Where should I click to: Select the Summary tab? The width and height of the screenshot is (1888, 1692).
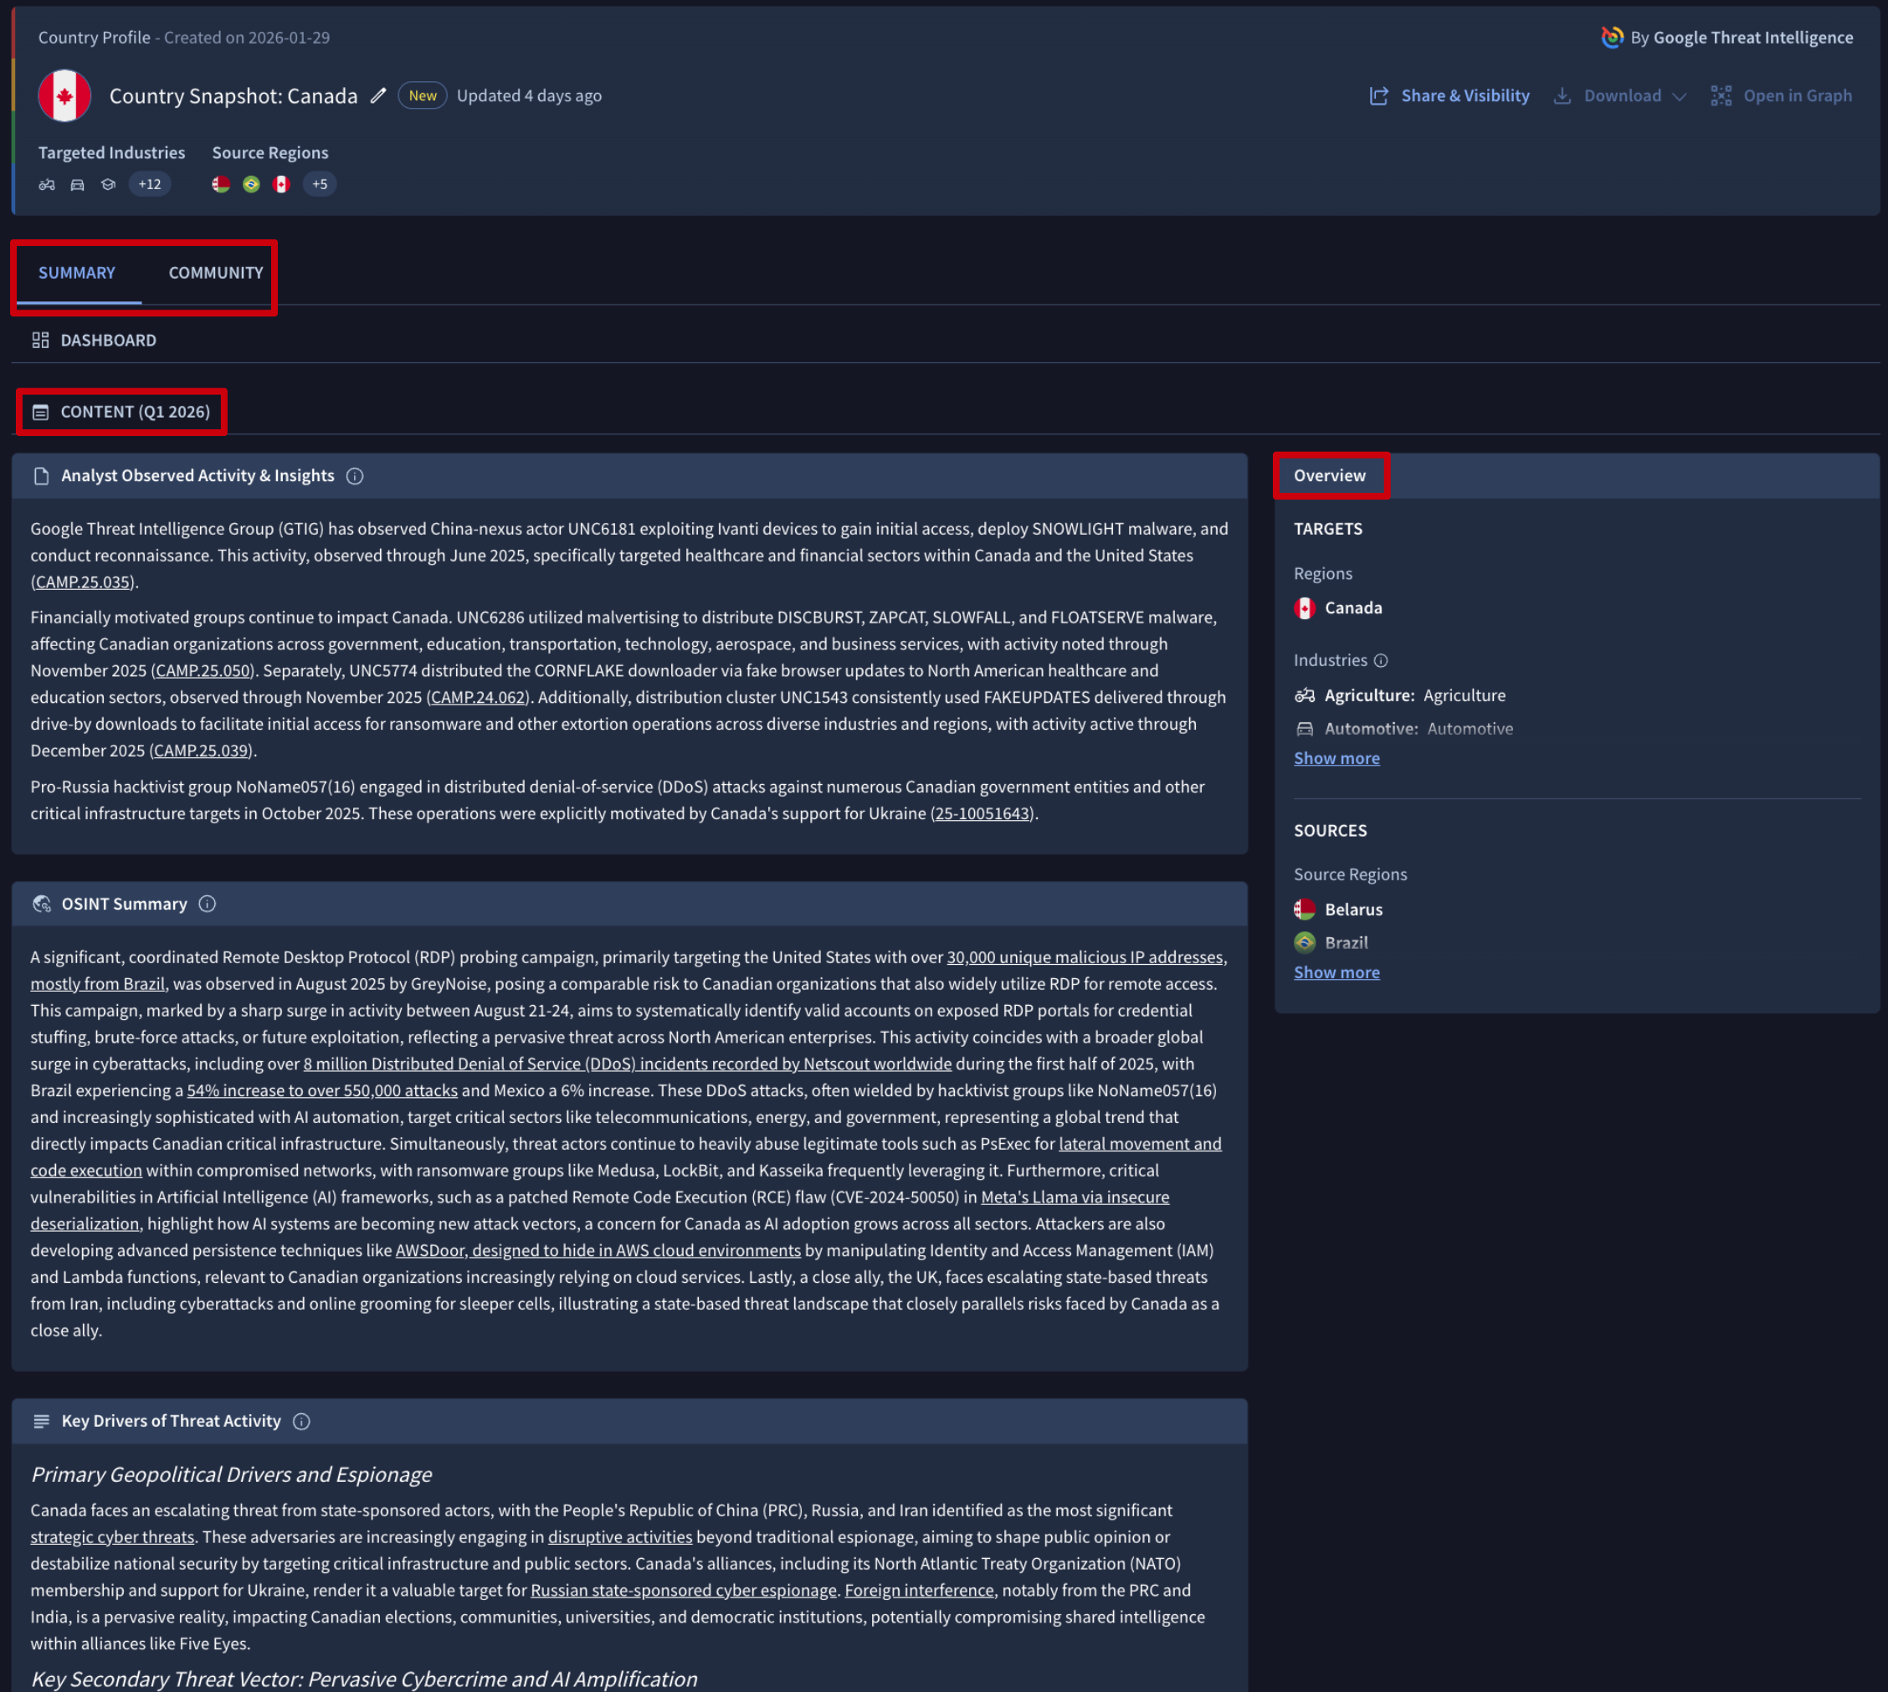coord(76,273)
